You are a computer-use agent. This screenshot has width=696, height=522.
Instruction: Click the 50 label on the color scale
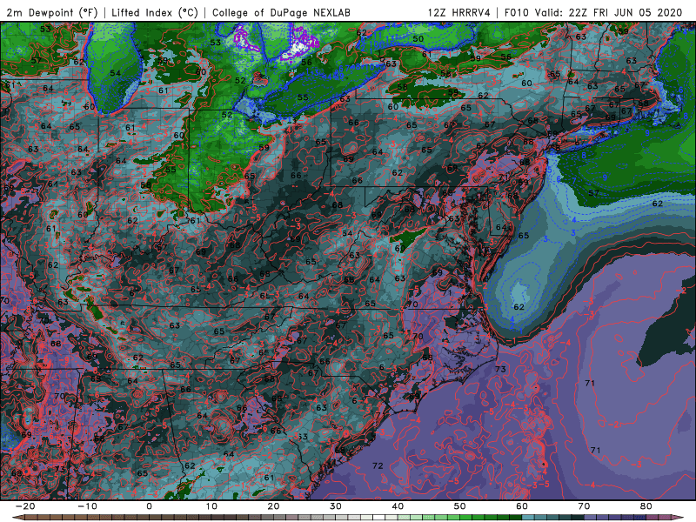(460, 506)
